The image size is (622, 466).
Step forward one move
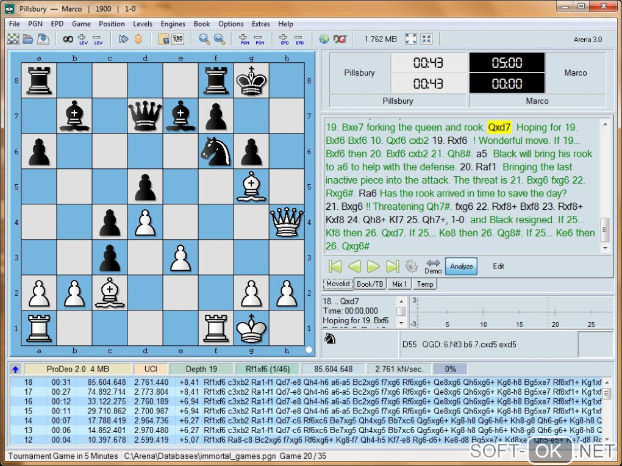click(x=373, y=267)
